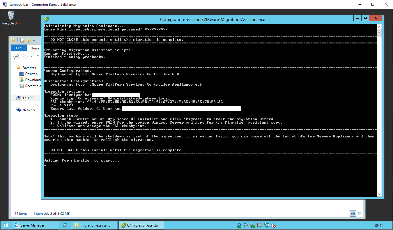Viewport: 393px width, 230px height.
Task: Open the File tab in Explorer
Action: 19,48
